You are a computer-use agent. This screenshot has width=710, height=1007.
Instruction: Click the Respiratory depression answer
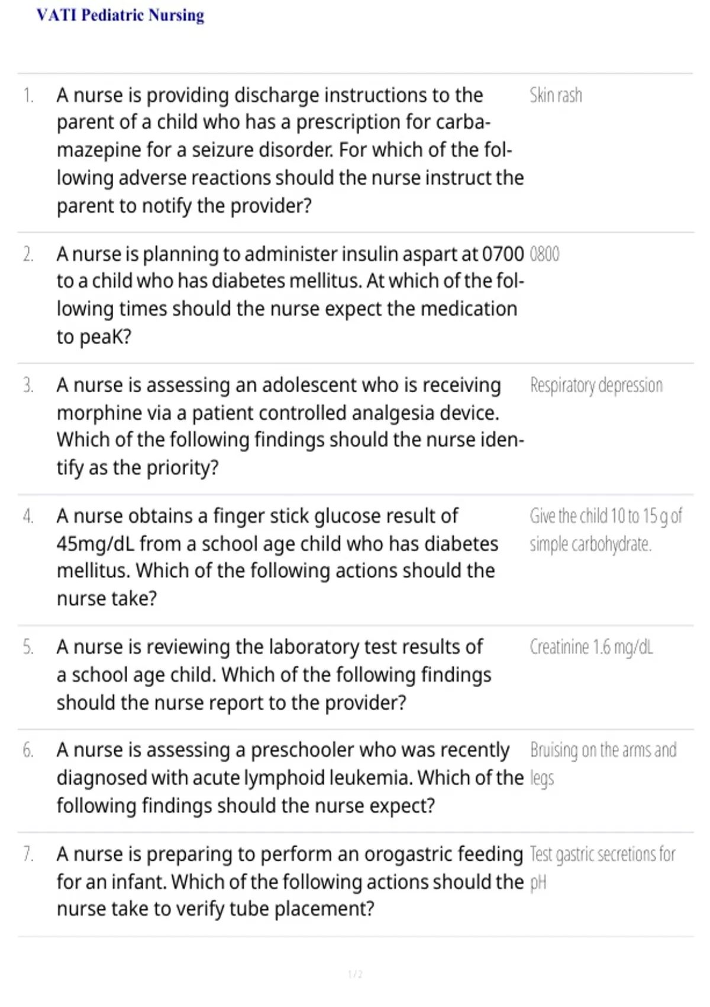pyautogui.click(x=596, y=385)
